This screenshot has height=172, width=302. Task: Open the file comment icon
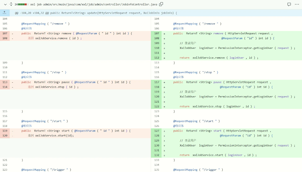(x=289, y=4)
